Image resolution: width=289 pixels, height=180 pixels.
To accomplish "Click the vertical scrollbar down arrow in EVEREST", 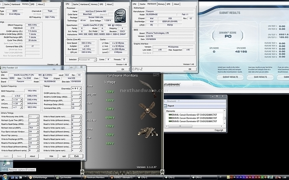I will pos(224,123).
